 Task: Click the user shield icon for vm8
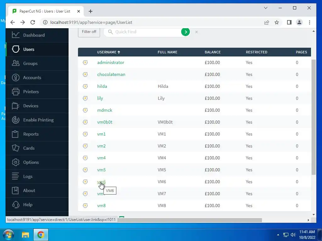85,206
